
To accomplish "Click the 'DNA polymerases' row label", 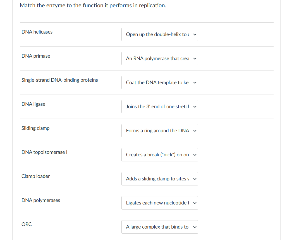I will pos(41,200).
